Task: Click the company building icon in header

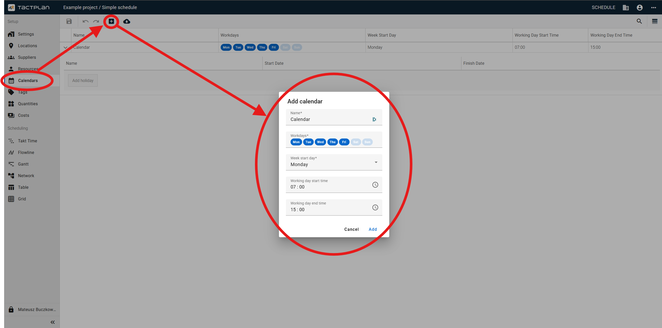Action: click(626, 7)
